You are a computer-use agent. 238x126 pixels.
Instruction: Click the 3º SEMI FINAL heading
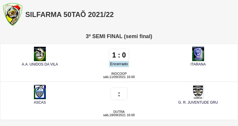click(119, 36)
